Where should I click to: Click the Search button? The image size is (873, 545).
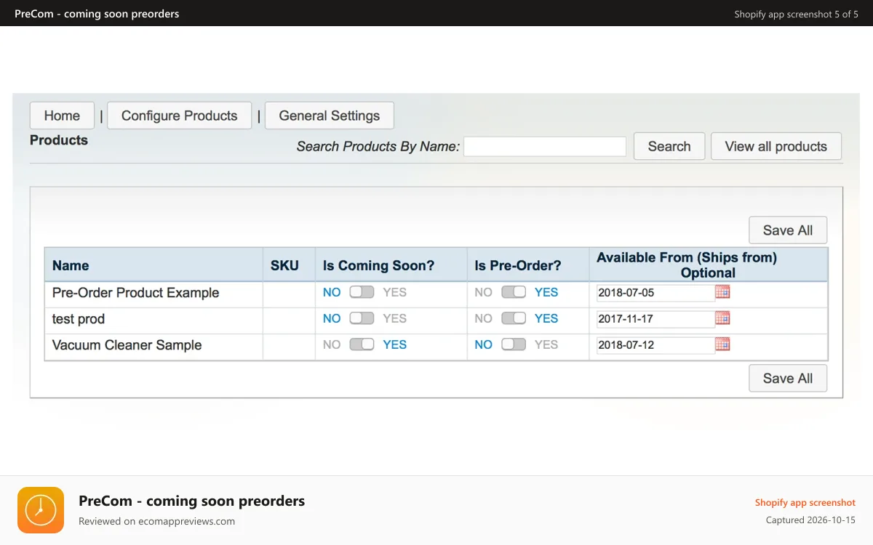(x=669, y=146)
